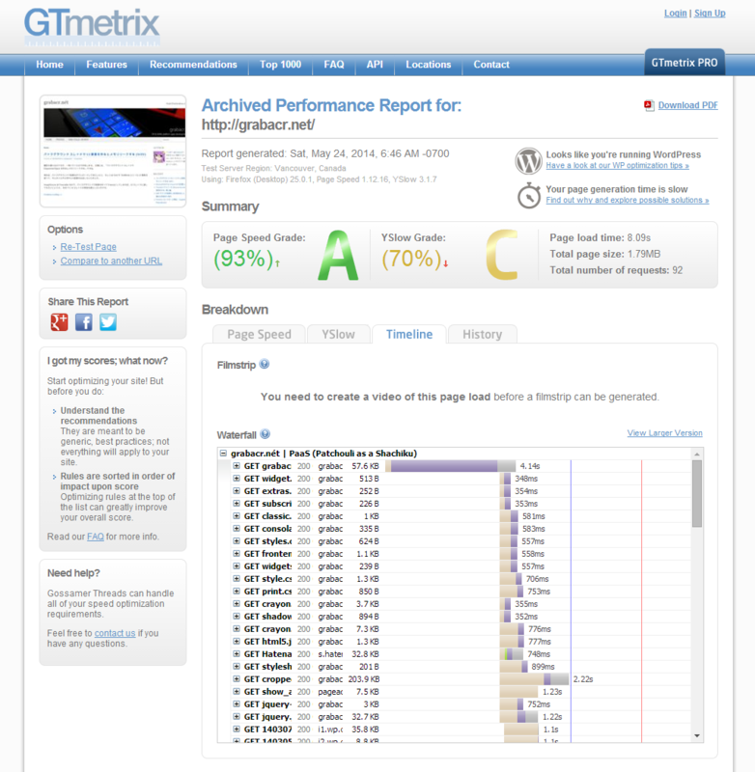Expand the GET widget. 513 B request
This screenshot has height=772, width=755.
(237, 479)
